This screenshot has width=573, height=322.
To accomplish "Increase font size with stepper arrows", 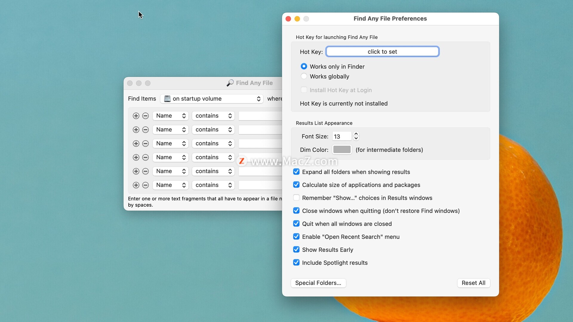I will [356, 134].
